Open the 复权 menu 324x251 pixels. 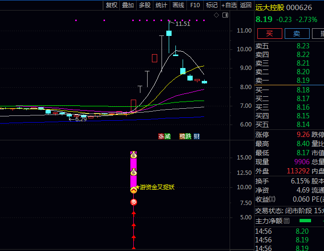pyautogui.click(x=112, y=5)
